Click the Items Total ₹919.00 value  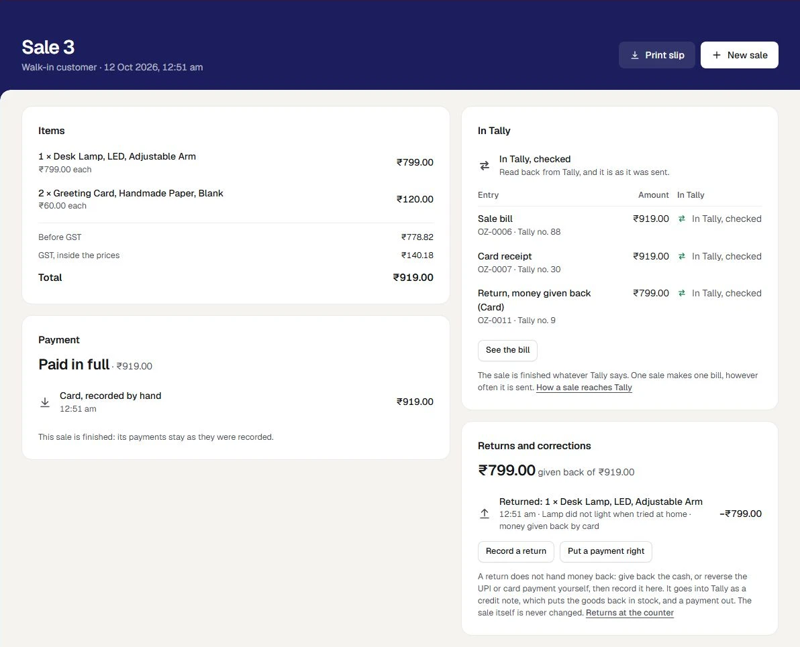(x=413, y=278)
